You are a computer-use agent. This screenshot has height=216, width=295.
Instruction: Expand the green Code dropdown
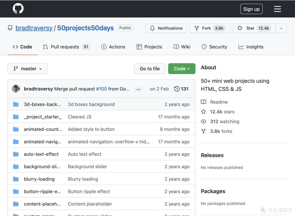click(x=182, y=69)
